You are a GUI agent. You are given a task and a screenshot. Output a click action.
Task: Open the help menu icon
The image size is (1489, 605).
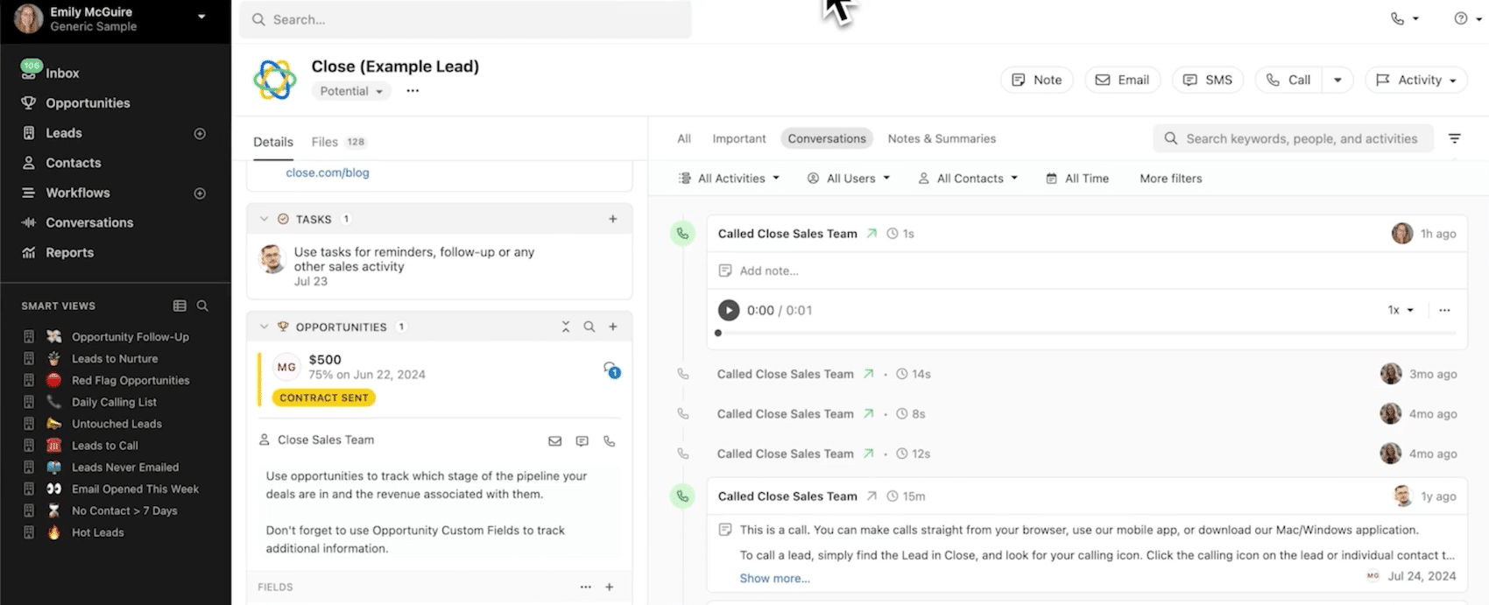pyautogui.click(x=1466, y=18)
